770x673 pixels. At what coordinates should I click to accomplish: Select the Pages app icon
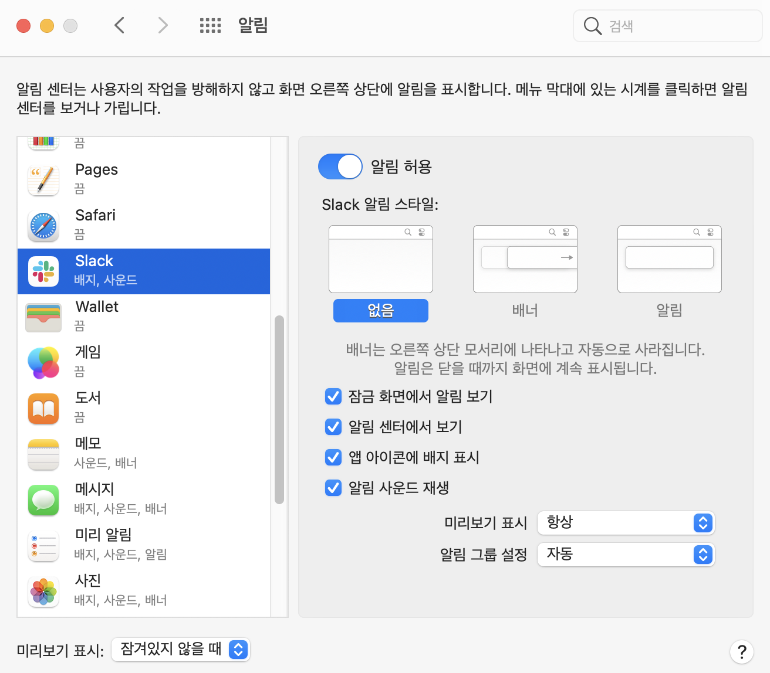click(43, 180)
